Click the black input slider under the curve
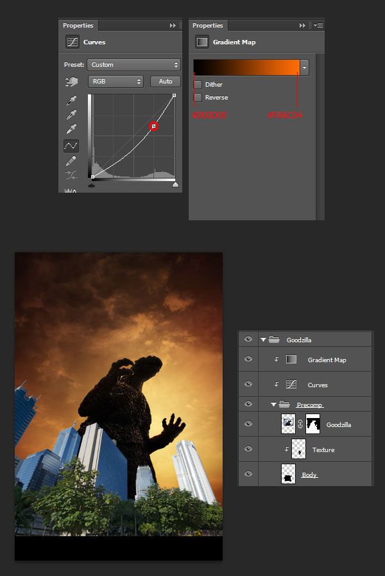The width and height of the screenshot is (385, 576). click(92, 184)
